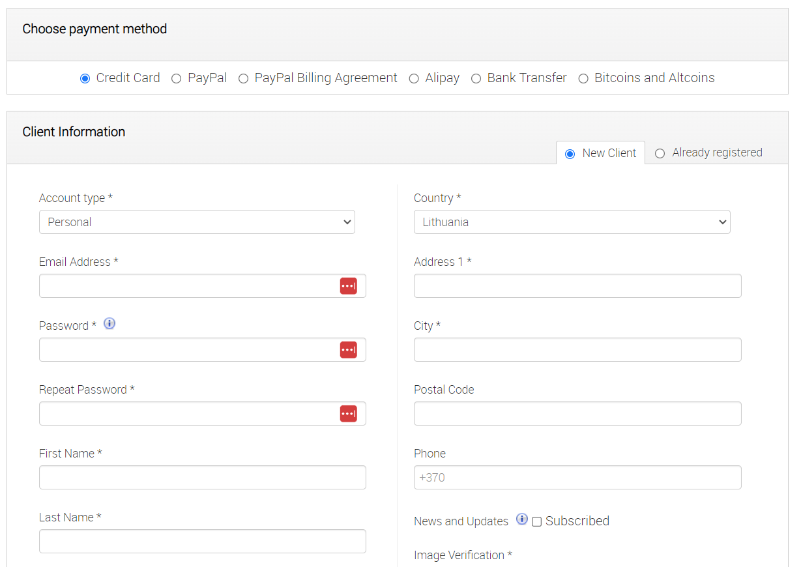The width and height of the screenshot is (801, 567).
Task: Focus the Phone field with +370 placeholder
Action: [577, 478]
